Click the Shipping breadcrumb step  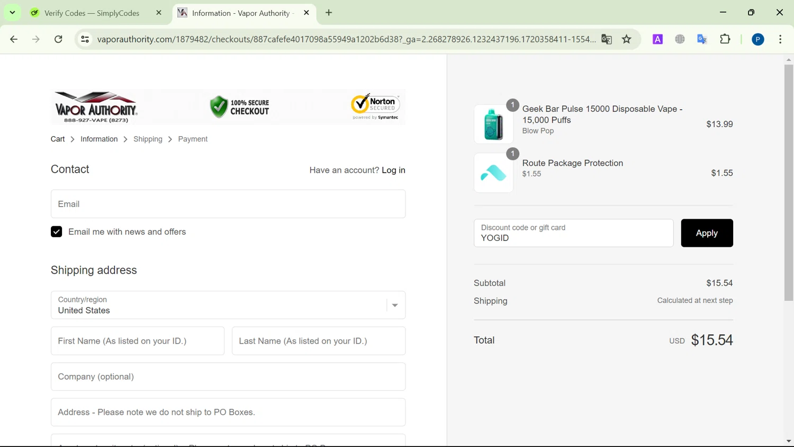(148, 139)
